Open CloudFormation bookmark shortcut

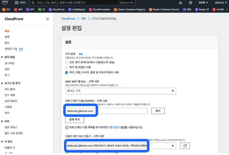pos(100,9)
